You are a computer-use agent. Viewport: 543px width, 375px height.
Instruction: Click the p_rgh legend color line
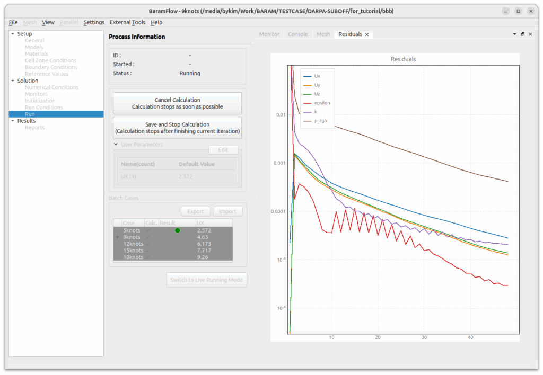tap(307, 121)
